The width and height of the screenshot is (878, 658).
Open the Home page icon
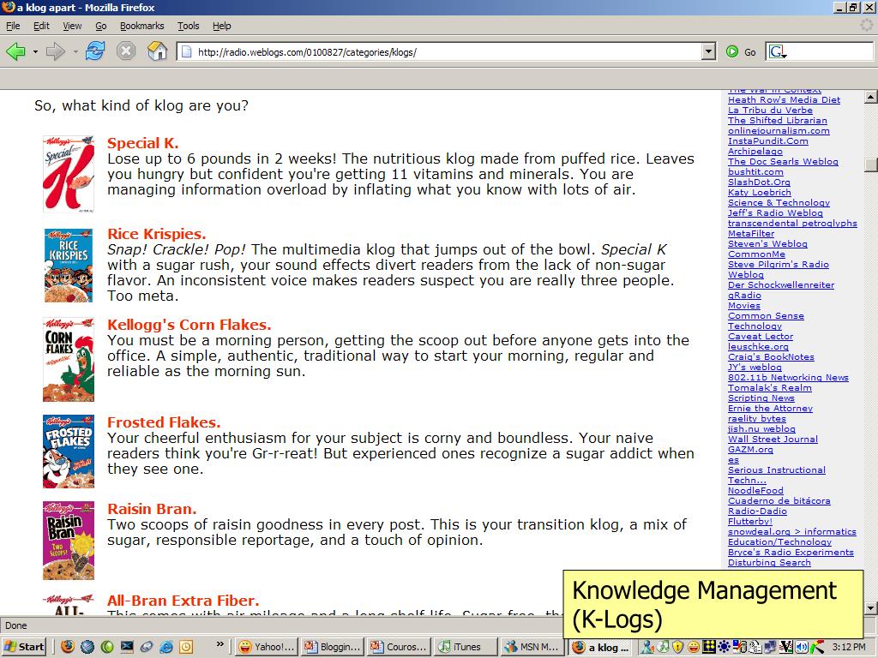coord(158,51)
